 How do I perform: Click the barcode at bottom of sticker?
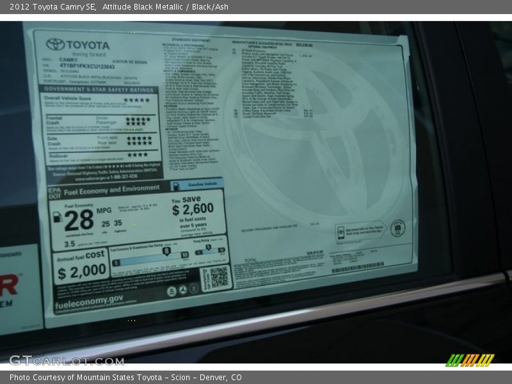tap(358, 268)
